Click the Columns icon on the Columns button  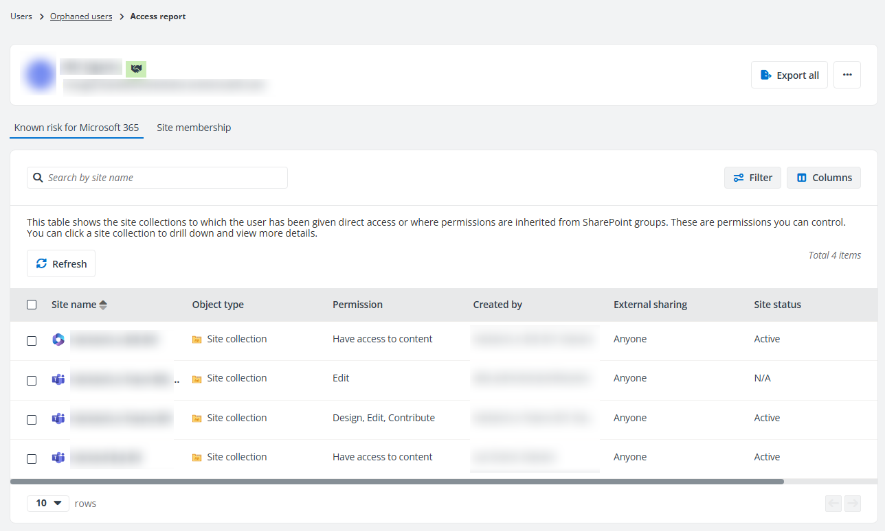point(802,177)
